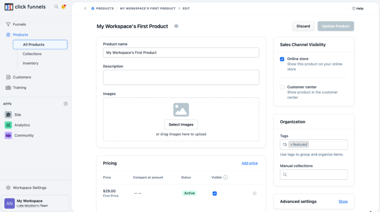Click the Community app label
The width and height of the screenshot is (380, 212).
click(24, 135)
